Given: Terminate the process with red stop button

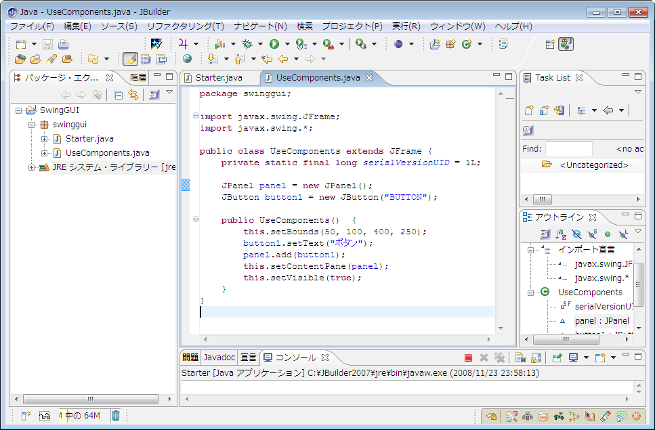Looking at the screenshot, I should tap(468, 358).
